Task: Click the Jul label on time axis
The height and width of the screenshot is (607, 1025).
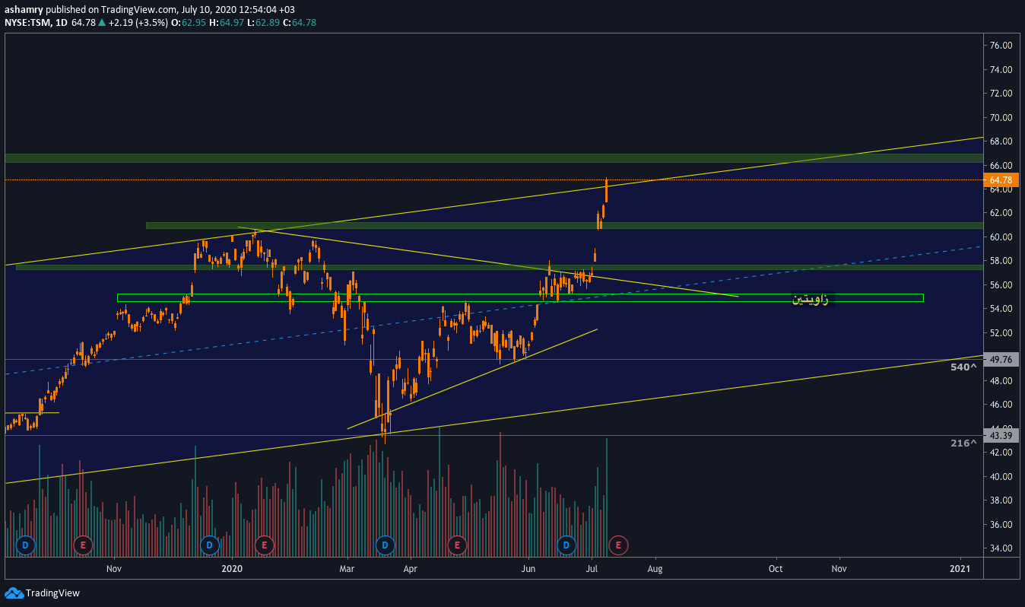Action: [592, 568]
